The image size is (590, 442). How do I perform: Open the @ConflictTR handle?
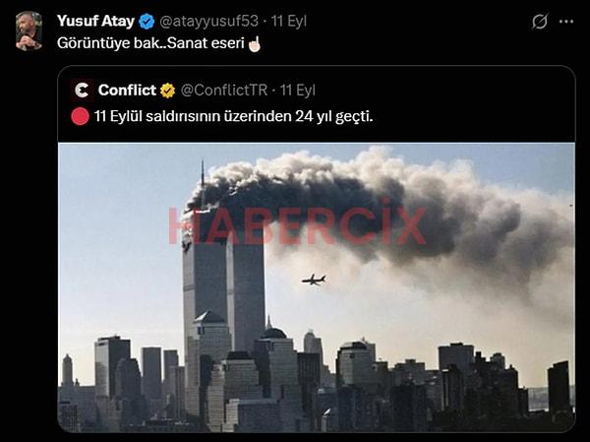224,91
